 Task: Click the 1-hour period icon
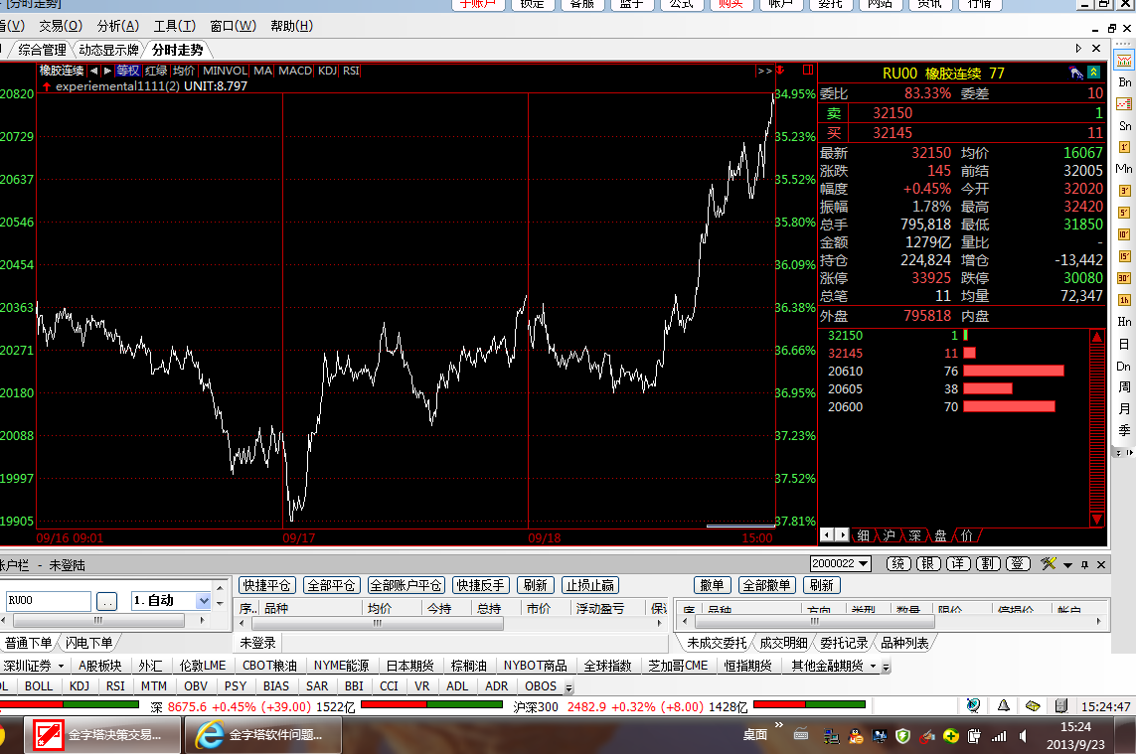click(x=1124, y=300)
